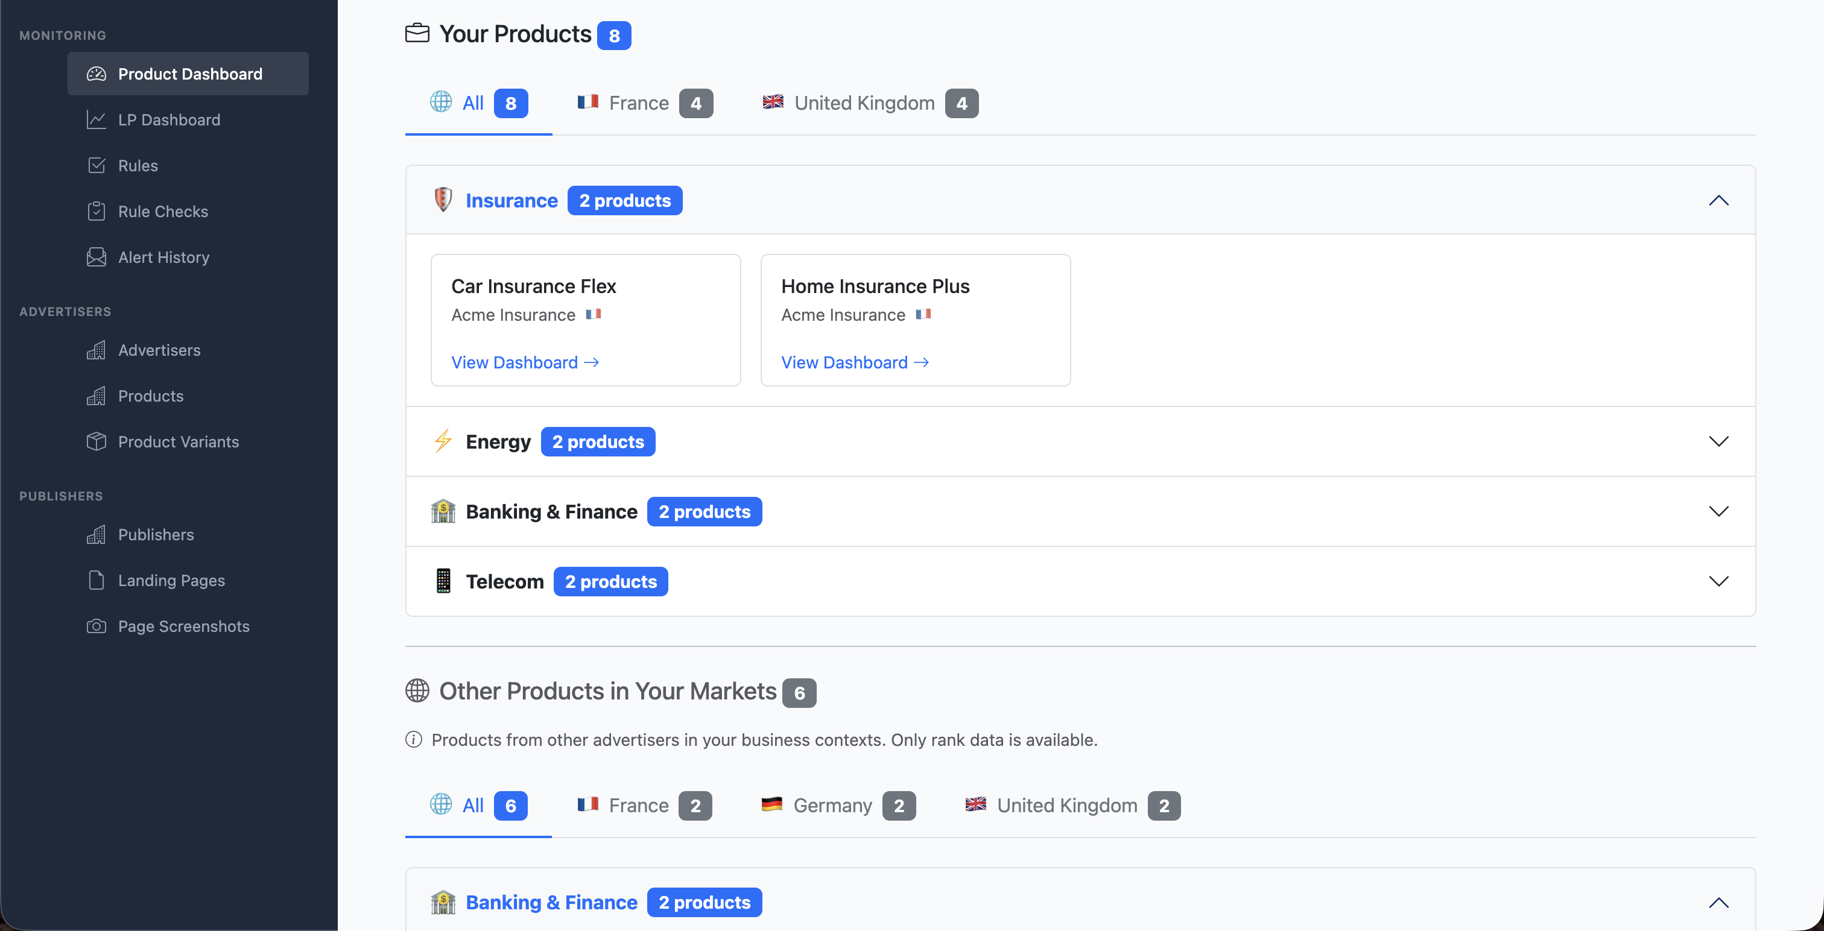Select the Product Variants box icon
This screenshot has width=1824, height=931.
pyautogui.click(x=97, y=442)
